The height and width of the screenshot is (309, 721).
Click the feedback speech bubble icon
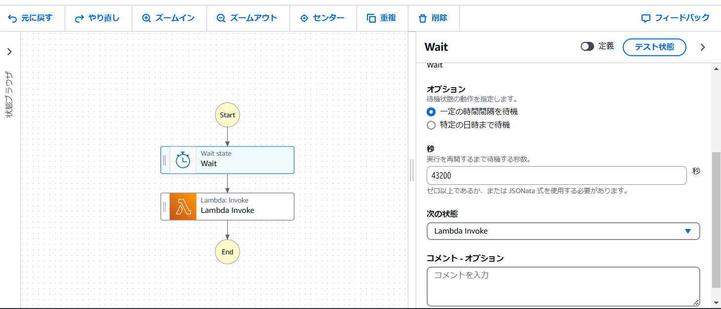(x=645, y=18)
